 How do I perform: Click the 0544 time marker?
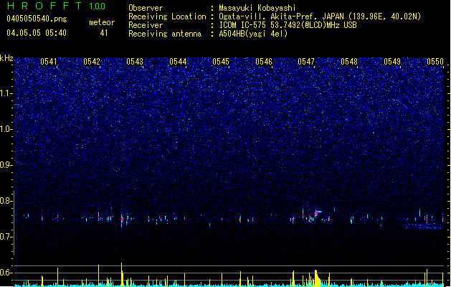178,62
